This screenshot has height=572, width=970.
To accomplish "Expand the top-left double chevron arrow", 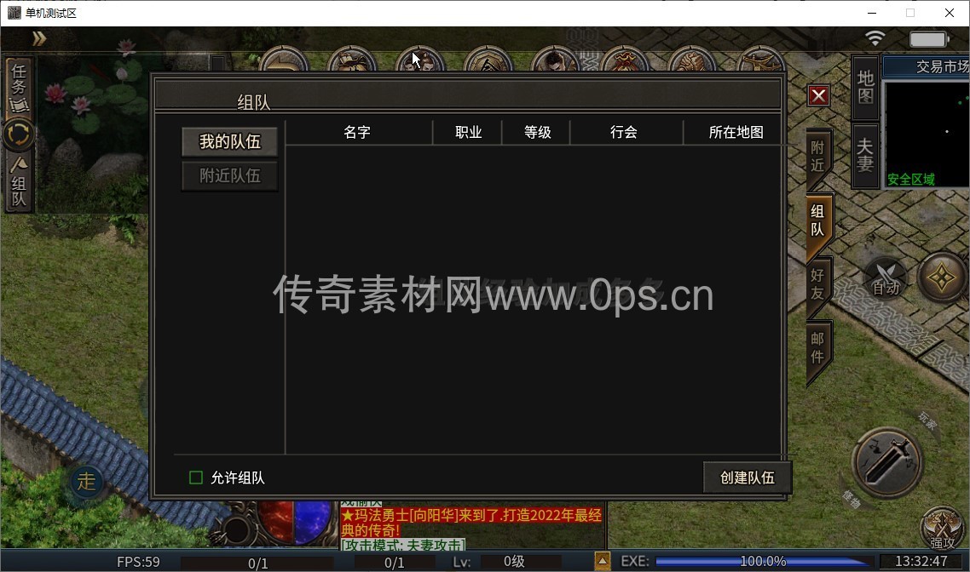I will pos(38,38).
